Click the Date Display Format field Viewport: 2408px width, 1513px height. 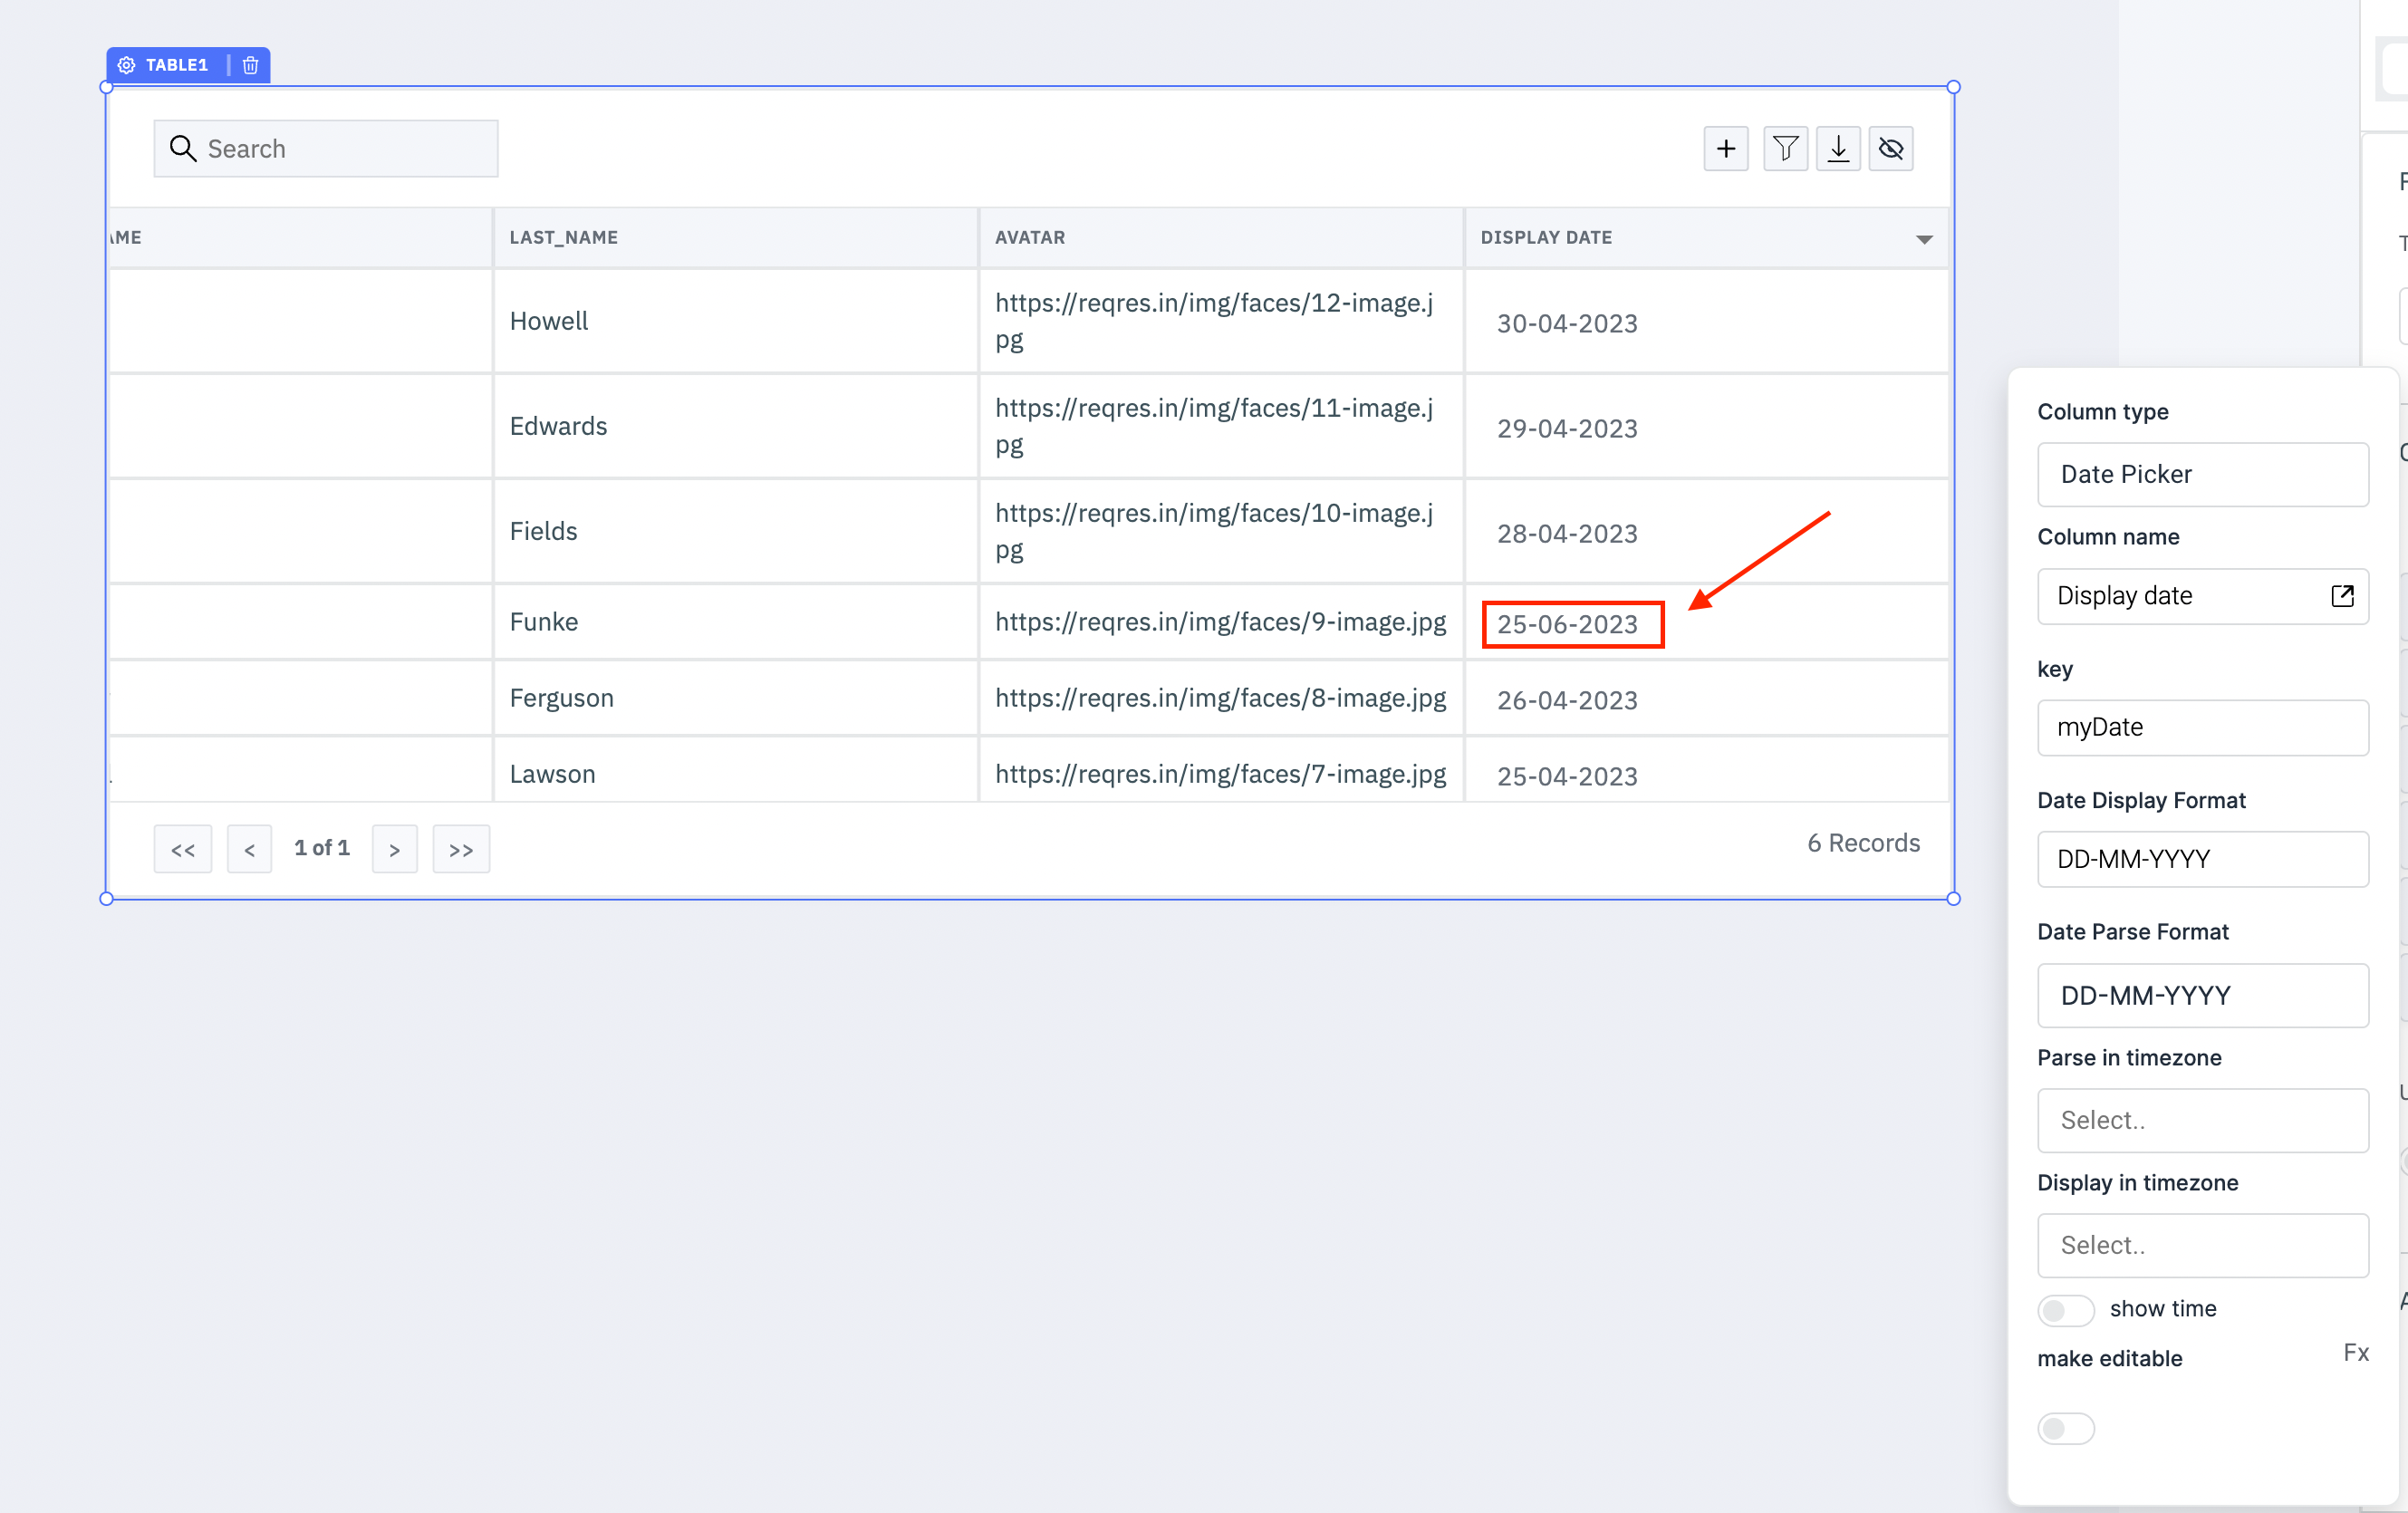point(2203,859)
